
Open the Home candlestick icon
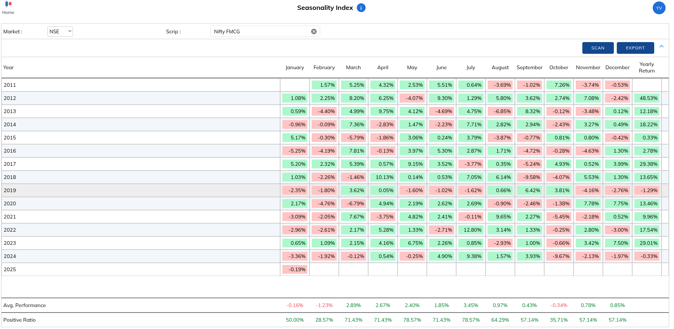(x=8, y=4)
